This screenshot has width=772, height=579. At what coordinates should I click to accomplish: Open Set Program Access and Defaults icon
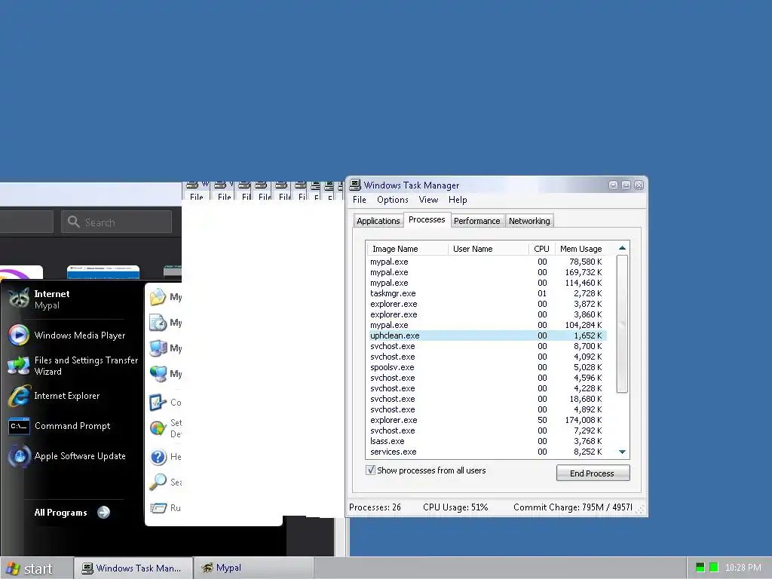click(x=158, y=428)
